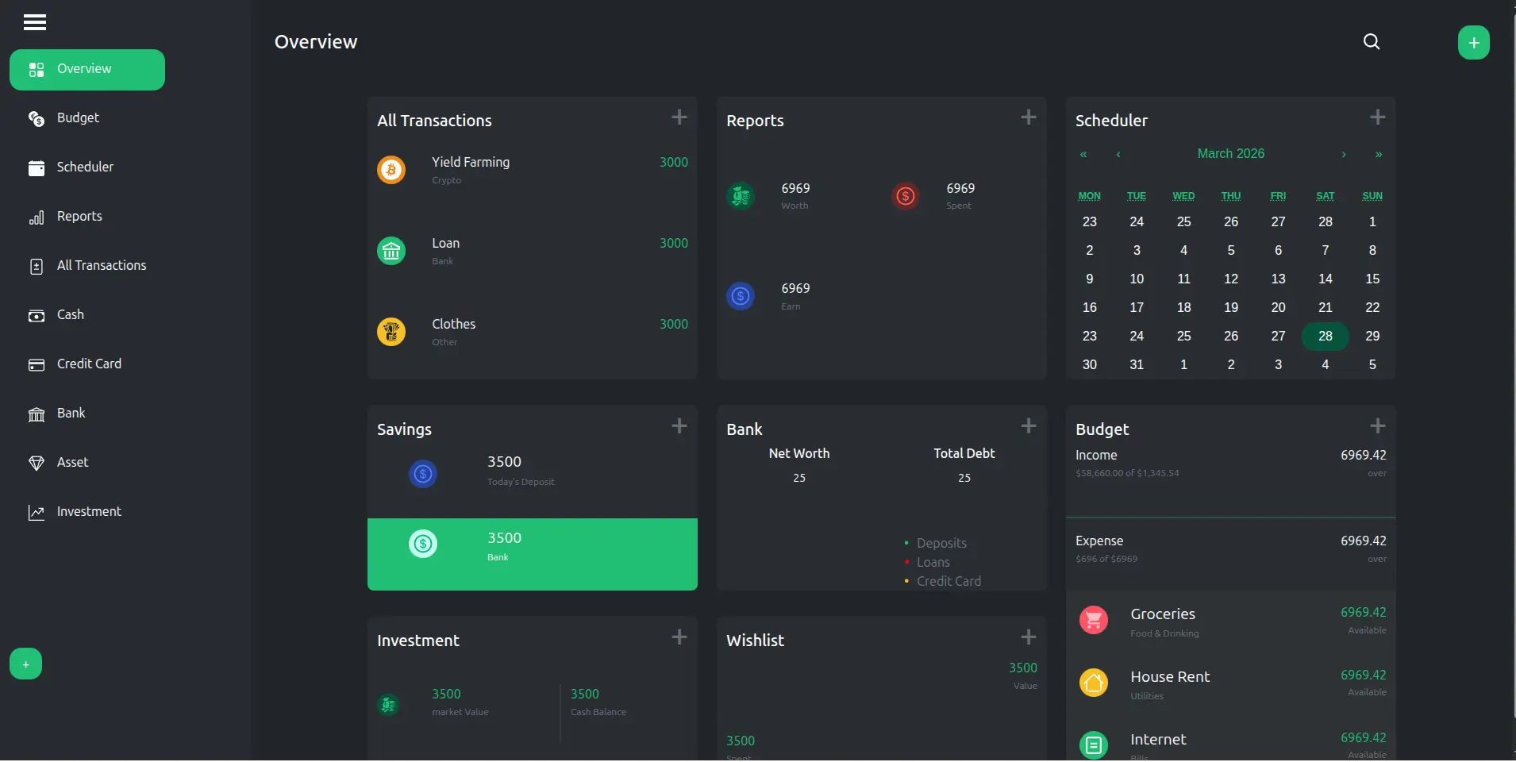Click the red dollar Spent icon

pyautogui.click(x=905, y=196)
